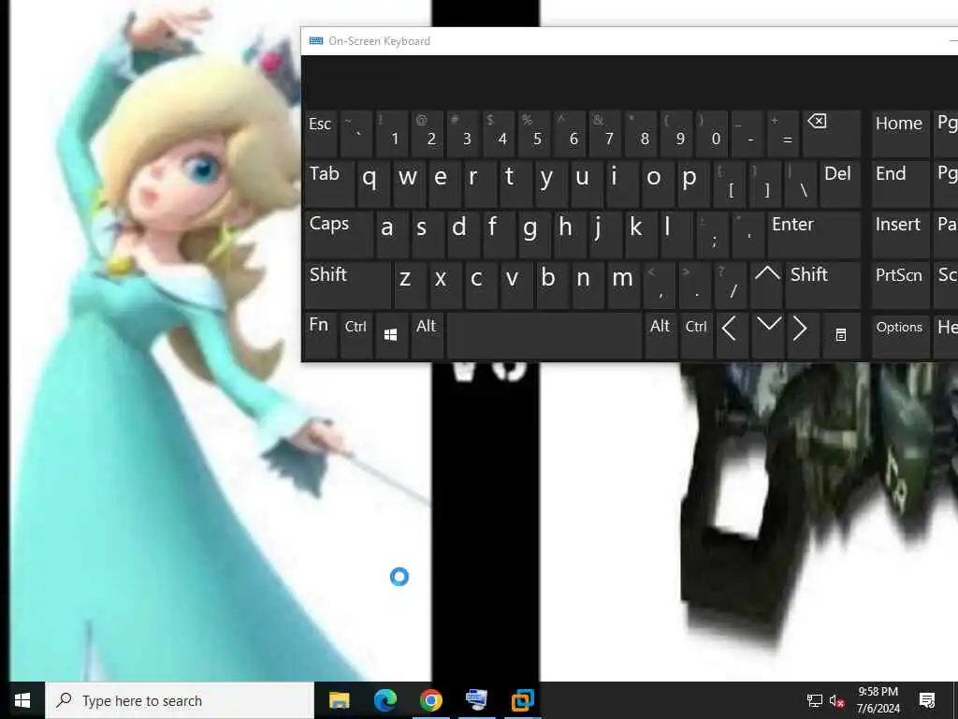Click the Del key
958x719 pixels.
click(x=840, y=183)
